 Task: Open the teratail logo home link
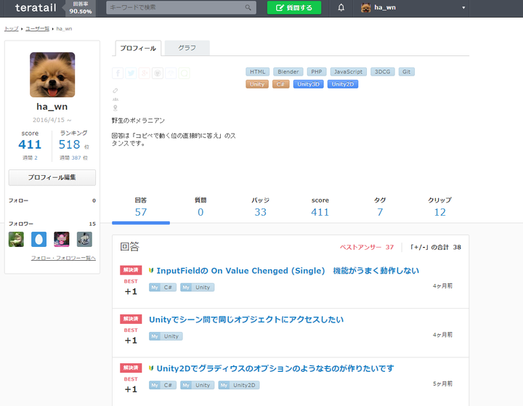[x=36, y=8]
